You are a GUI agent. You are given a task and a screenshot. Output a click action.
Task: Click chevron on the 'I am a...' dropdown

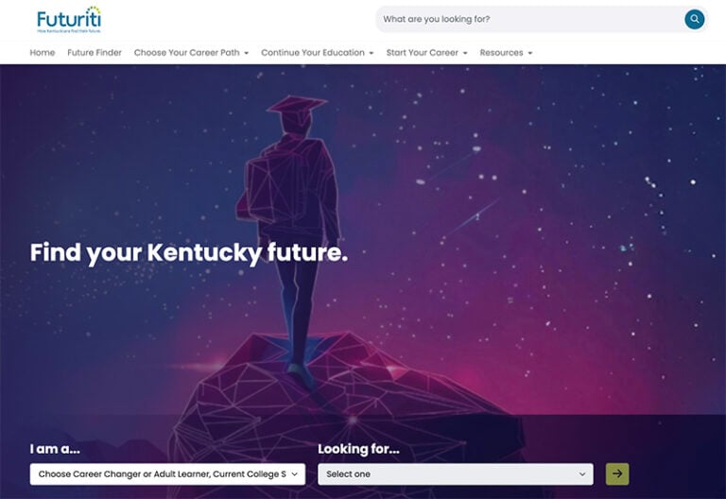(x=295, y=474)
